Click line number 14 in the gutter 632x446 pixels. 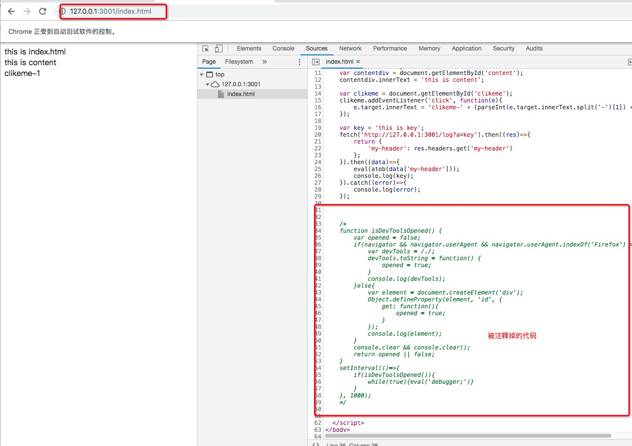(x=318, y=94)
